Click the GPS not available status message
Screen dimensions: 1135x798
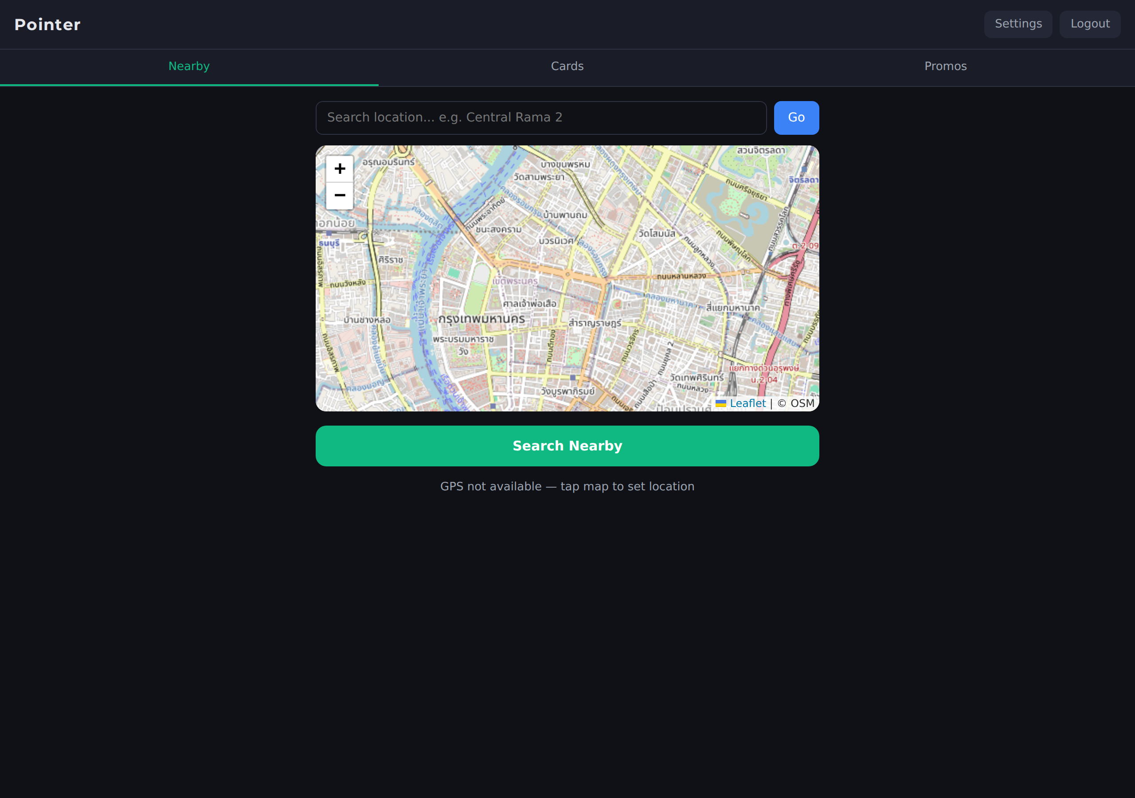tap(567, 486)
